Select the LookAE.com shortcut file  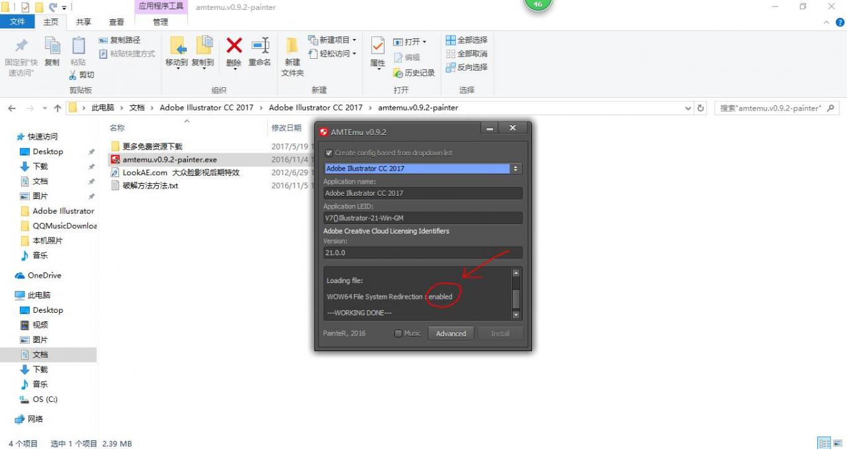pos(181,173)
